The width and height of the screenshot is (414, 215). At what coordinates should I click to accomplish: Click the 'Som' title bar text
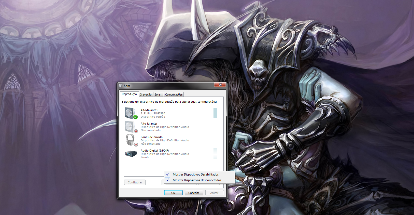[127, 86]
